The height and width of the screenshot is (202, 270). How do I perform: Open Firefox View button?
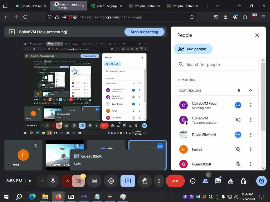pyautogui.click(x=5, y=6)
